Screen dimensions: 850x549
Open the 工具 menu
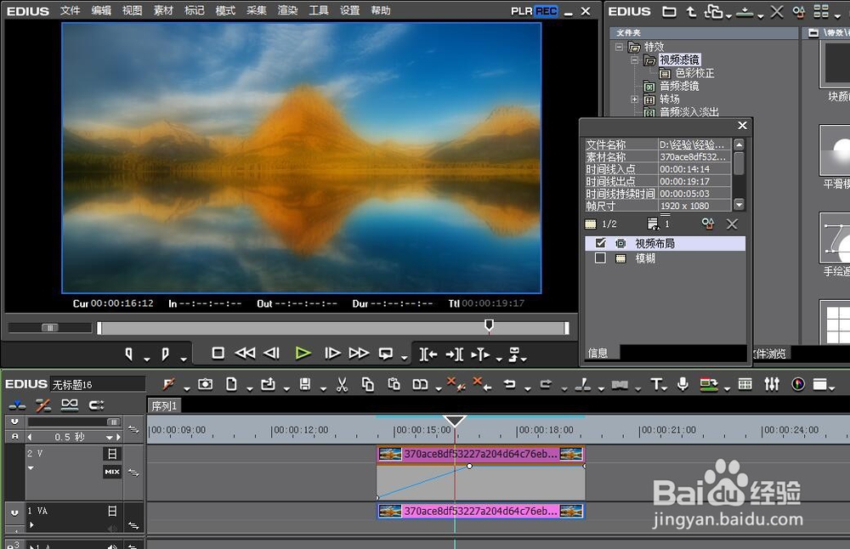[x=319, y=10]
